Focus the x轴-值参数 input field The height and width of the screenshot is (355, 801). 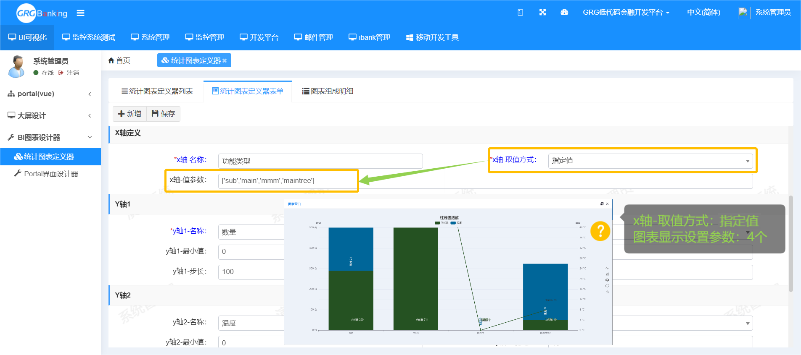tap(485, 181)
